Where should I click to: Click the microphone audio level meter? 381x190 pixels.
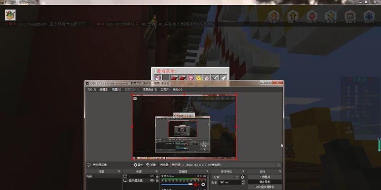tap(183, 180)
